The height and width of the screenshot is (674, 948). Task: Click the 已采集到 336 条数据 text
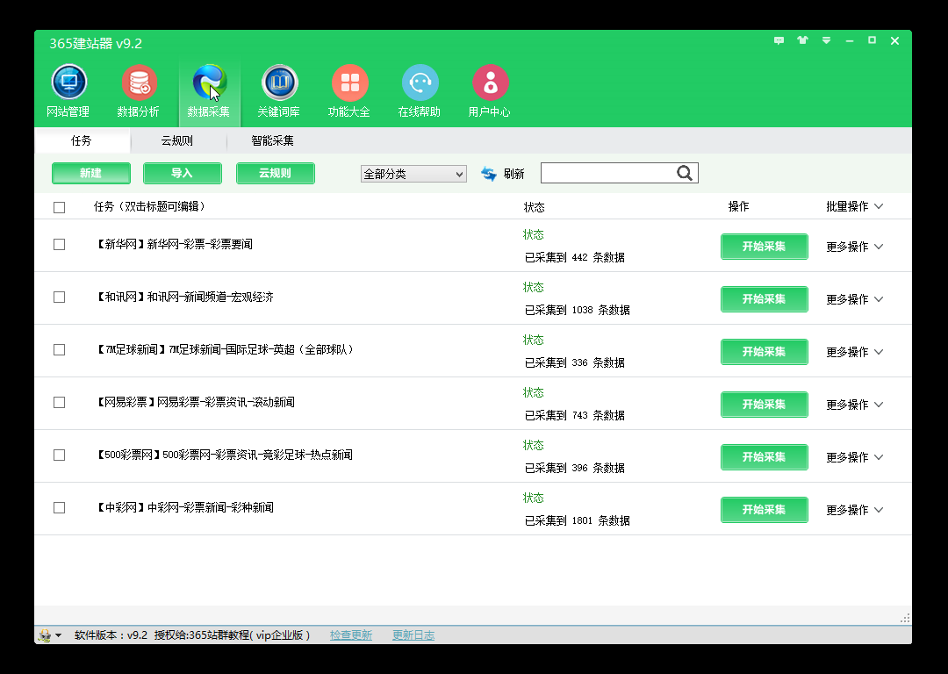coord(575,362)
